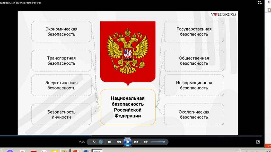Click the "Государственная безопасность" box
The width and height of the screenshot is (271, 152).
tap(194, 32)
